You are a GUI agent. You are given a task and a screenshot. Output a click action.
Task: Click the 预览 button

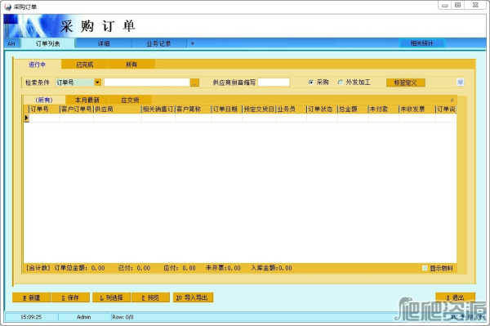[150, 297]
